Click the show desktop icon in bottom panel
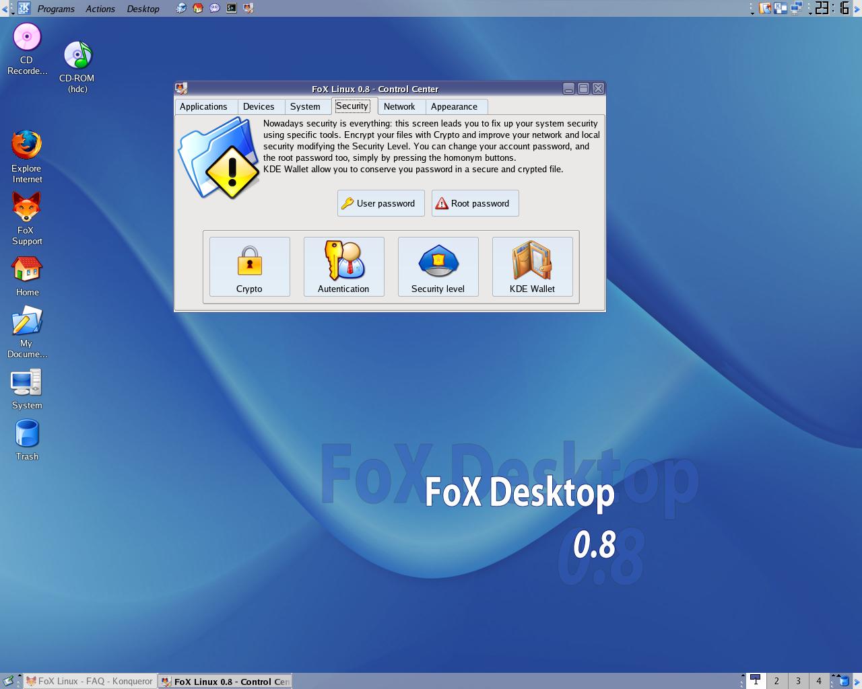The width and height of the screenshot is (862, 689). [8, 681]
